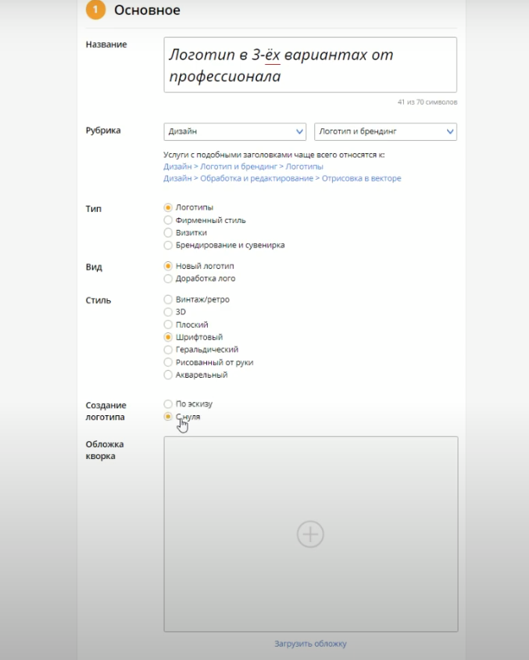The height and width of the screenshot is (660, 529).
Task: Click Загрузить обложку link
Action: point(310,644)
